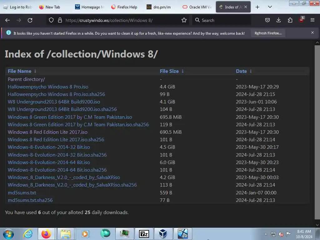Sort by File Name column header
The width and height of the screenshot is (320, 240).
tap(20, 71)
